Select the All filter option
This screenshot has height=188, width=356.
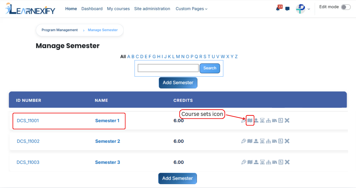click(123, 56)
